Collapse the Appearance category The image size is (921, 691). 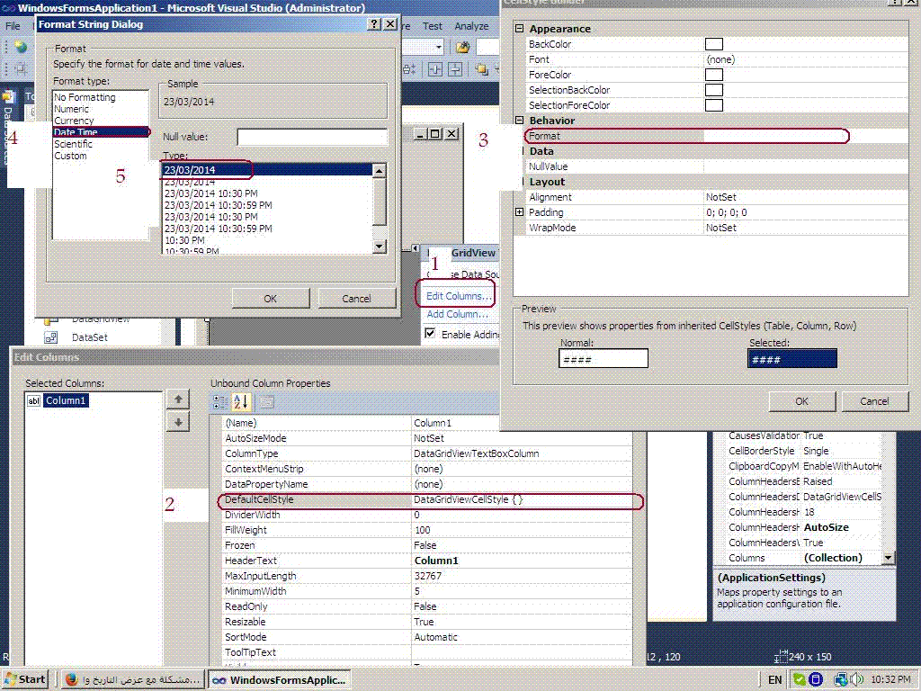(x=519, y=28)
